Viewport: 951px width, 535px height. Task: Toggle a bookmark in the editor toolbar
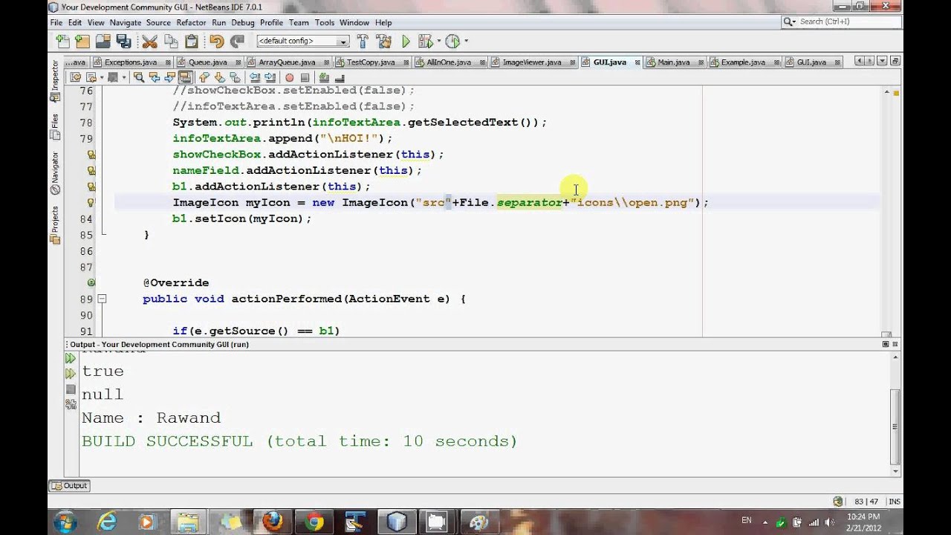pos(235,77)
